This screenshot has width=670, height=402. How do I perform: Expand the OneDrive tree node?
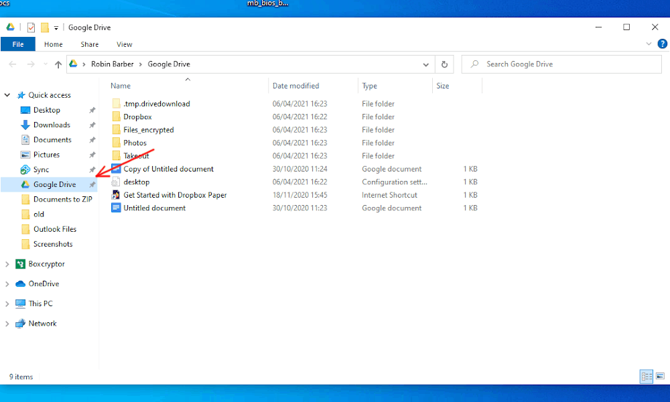click(x=7, y=284)
